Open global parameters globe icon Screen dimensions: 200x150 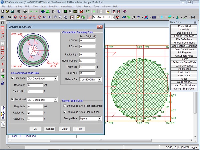tap(43, 11)
